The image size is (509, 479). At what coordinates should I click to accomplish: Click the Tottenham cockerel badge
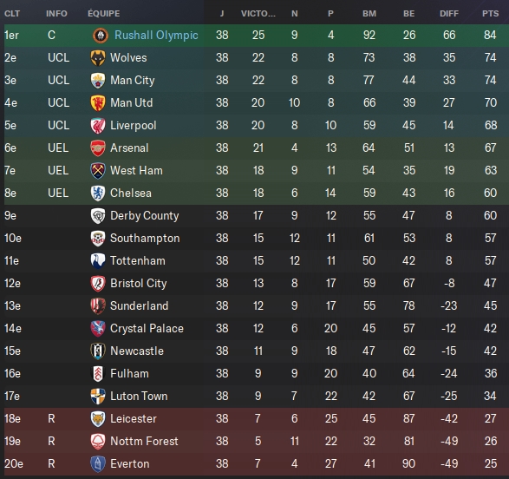[x=98, y=261]
